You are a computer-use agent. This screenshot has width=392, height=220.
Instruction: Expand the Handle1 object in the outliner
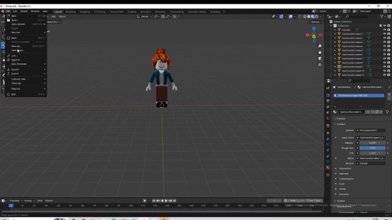pyautogui.click(x=335, y=30)
